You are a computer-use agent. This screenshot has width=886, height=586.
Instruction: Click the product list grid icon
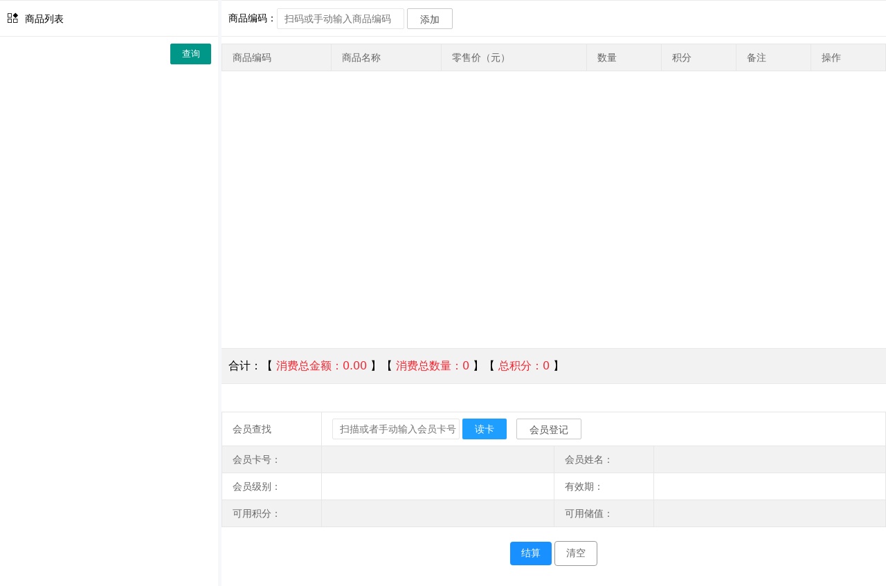coord(12,18)
